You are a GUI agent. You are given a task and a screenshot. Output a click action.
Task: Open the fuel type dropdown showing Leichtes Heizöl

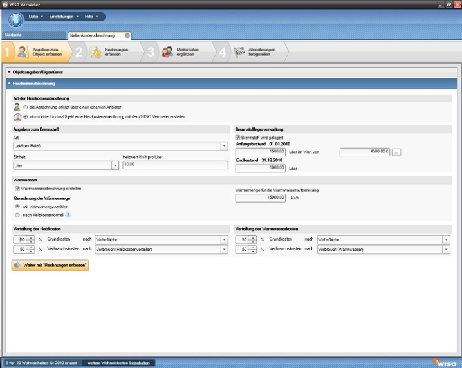coord(224,146)
